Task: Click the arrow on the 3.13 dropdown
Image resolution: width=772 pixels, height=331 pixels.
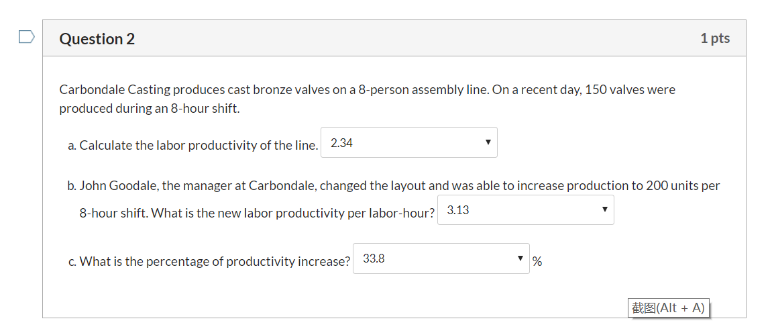Action: pos(604,209)
